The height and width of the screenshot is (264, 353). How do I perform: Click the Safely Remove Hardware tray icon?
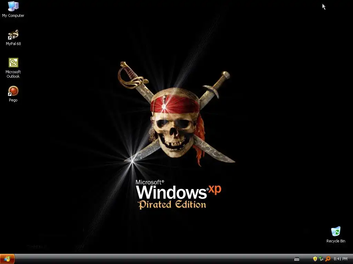(x=321, y=259)
